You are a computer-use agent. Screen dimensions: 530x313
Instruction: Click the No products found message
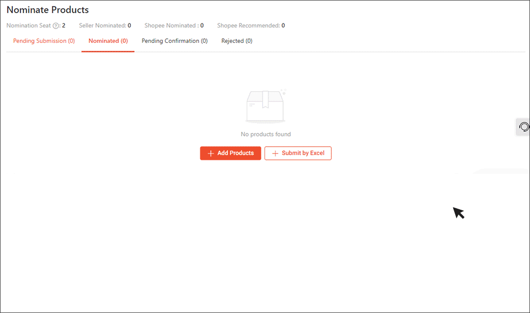(x=266, y=134)
